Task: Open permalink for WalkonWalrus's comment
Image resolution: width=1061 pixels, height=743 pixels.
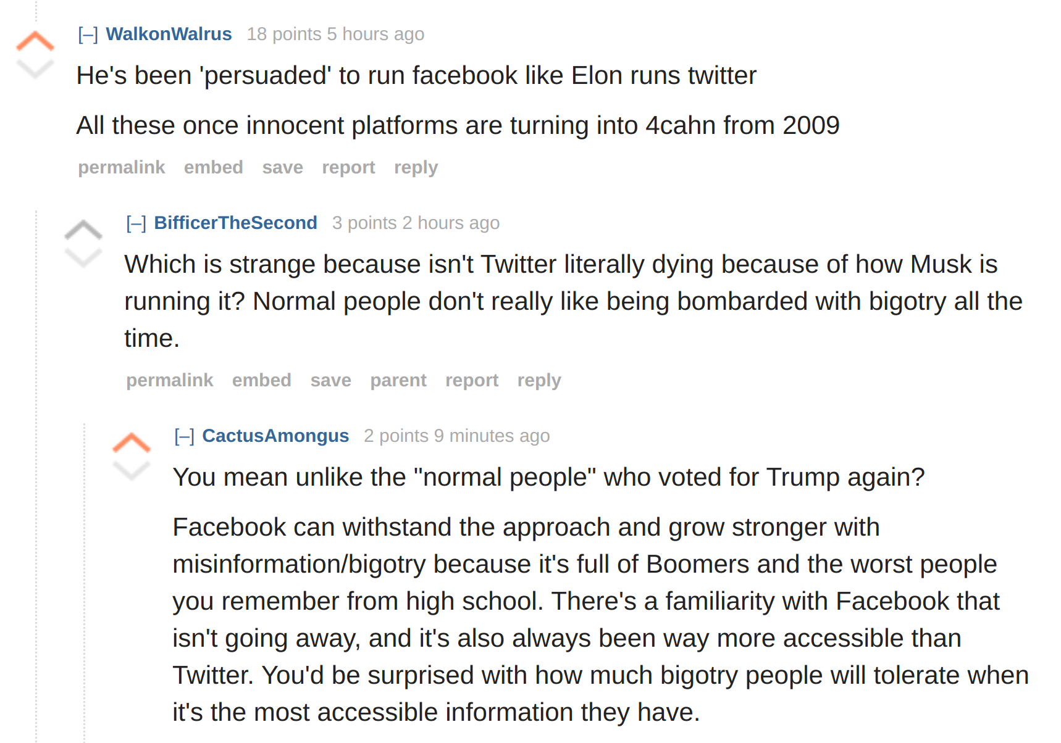Action: (122, 167)
